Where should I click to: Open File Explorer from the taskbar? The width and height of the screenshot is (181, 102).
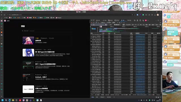click(x=13, y=100)
